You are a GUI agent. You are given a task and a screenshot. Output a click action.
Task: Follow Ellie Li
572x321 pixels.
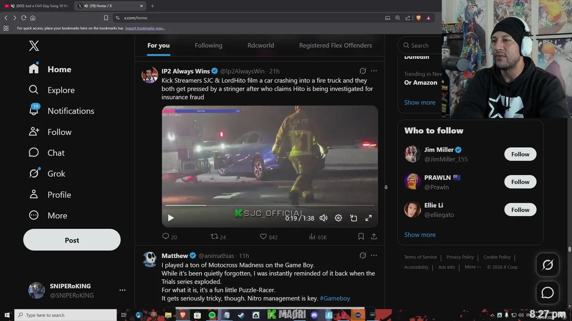point(520,210)
